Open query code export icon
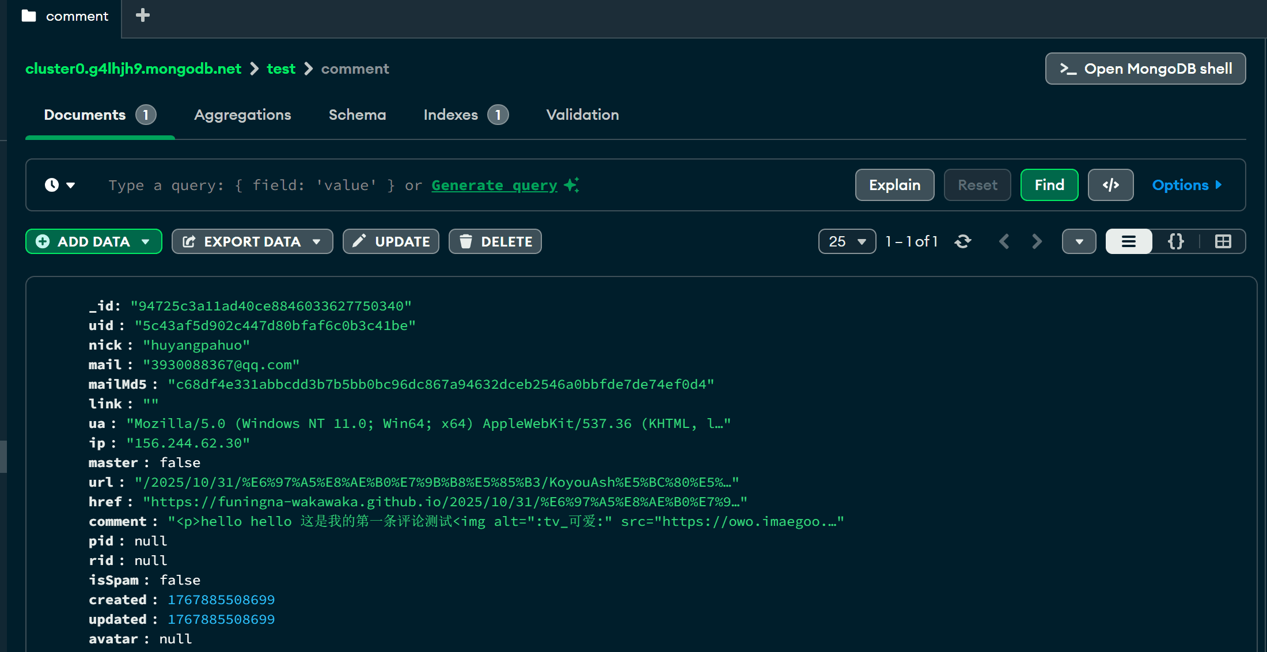This screenshot has width=1267, height=652. (x=1110, y=185)
